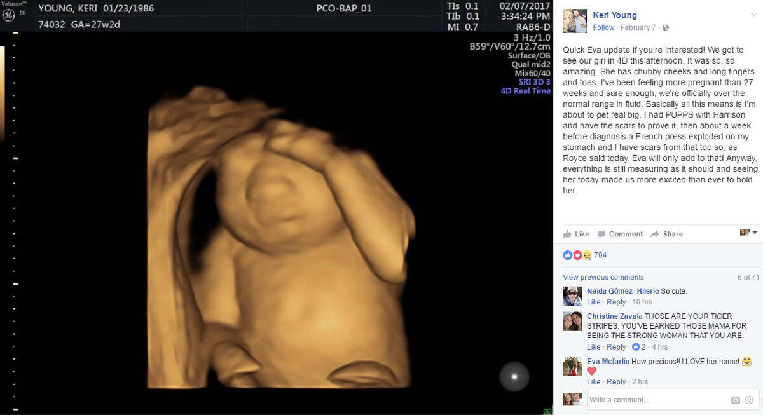Screen dimensions: 763x415
Task: Click the Like thumbs-up icon below the post
Action: coord(568,233)
